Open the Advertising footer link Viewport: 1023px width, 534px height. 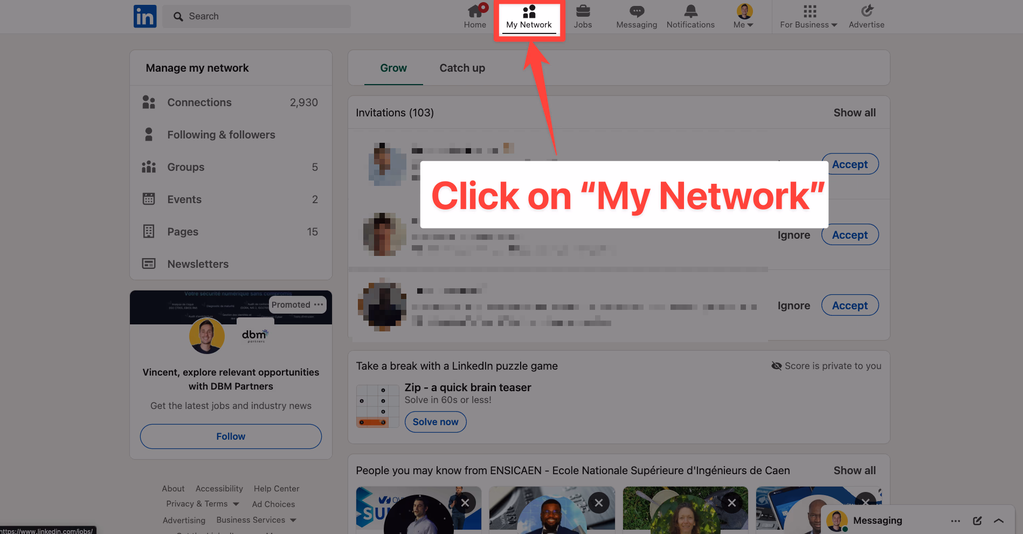(184, 521)
